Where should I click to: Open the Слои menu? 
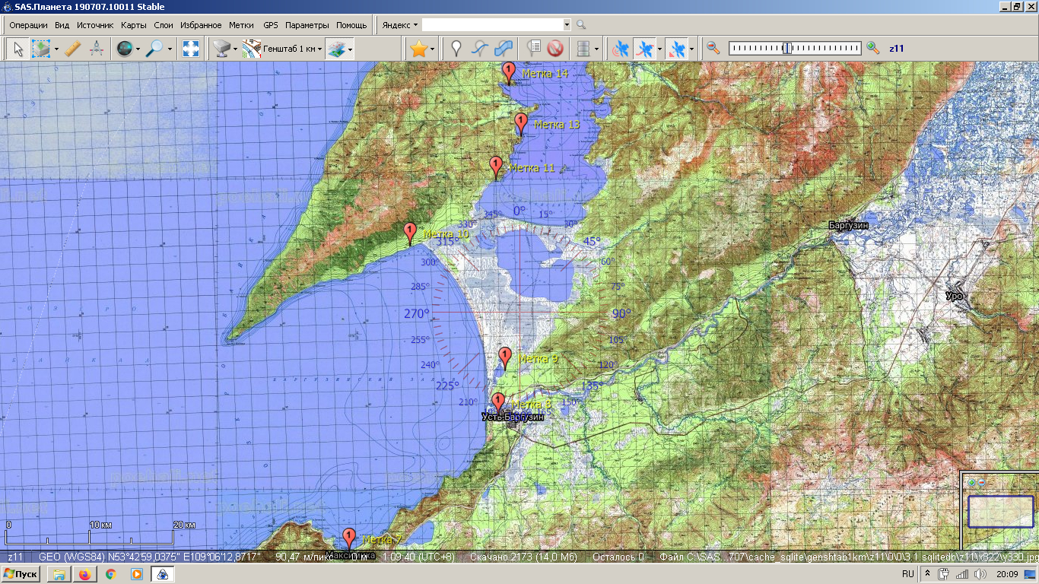point(164,25)
